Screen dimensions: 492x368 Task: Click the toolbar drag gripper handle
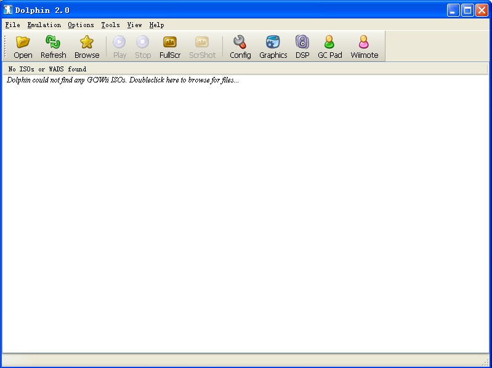[5, 46]
